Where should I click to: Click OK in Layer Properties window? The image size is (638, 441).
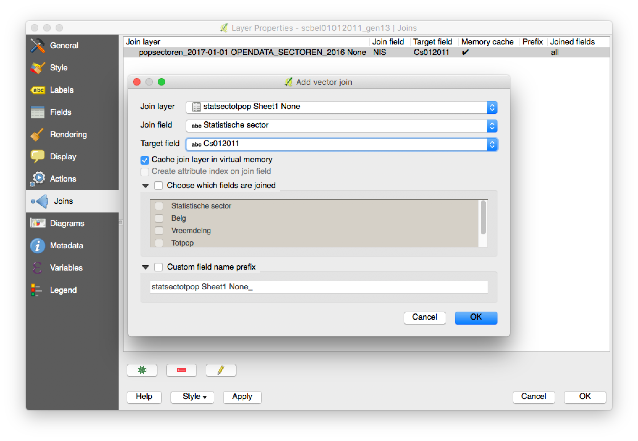(585, 397)
